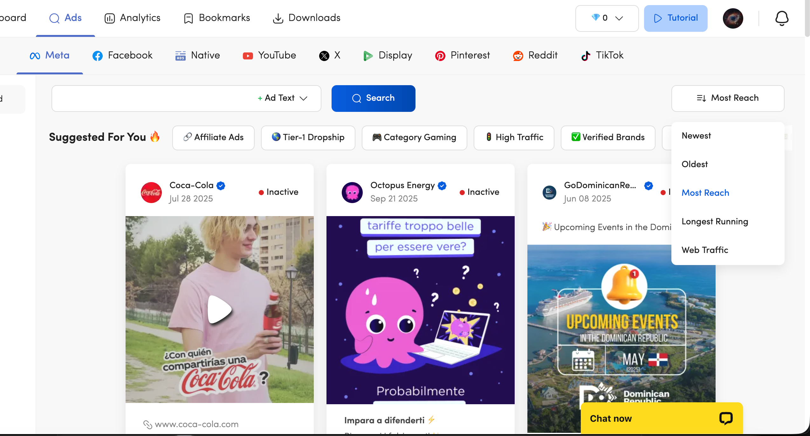
Task: Open the Chat now widget
Action: (662, 418)
